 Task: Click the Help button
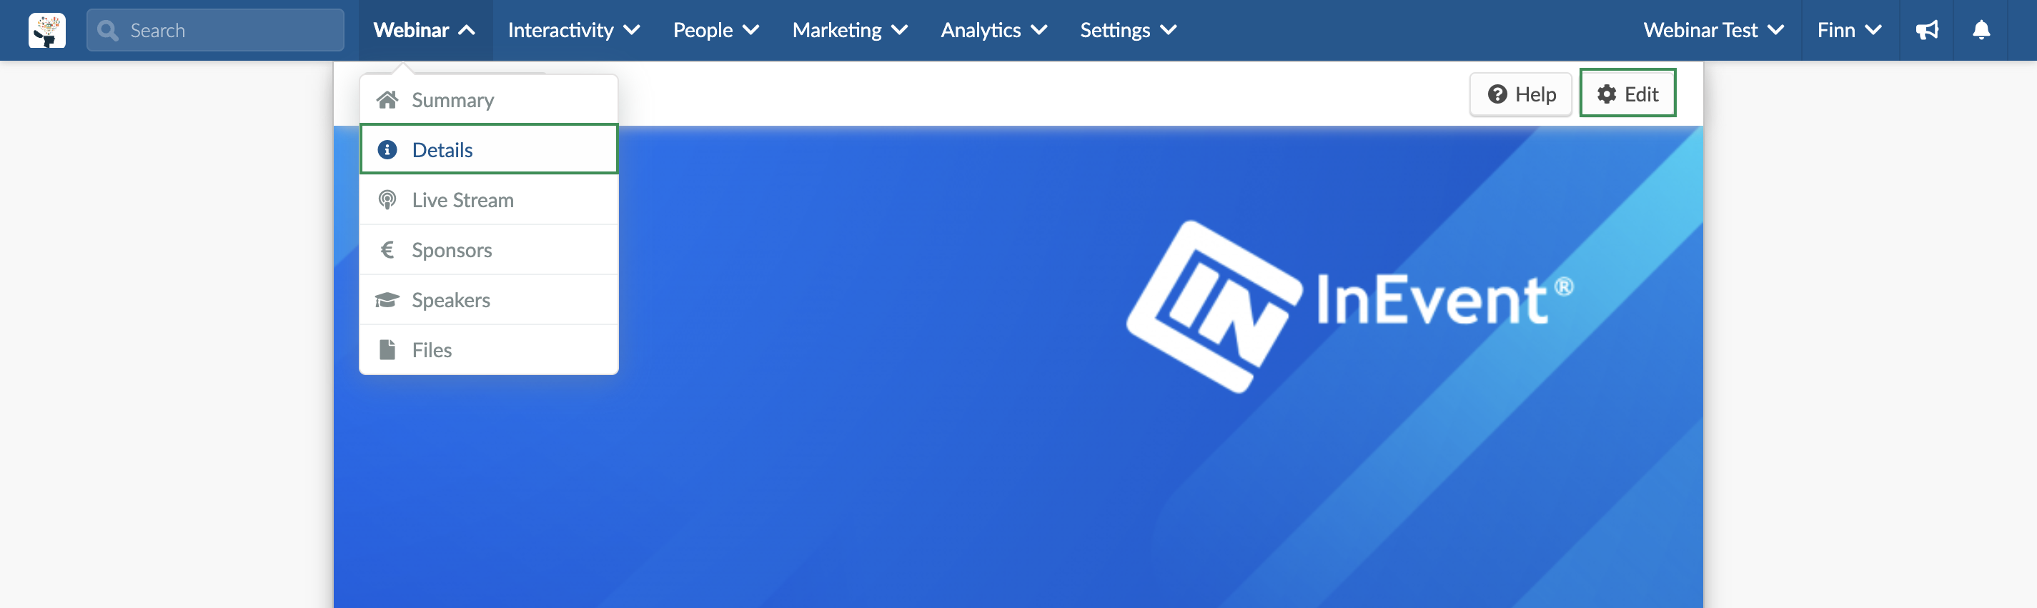pos(1521,94)
